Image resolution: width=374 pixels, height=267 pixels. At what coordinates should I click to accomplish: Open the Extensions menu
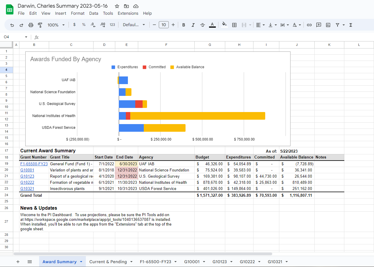click(x=128, y=13)
